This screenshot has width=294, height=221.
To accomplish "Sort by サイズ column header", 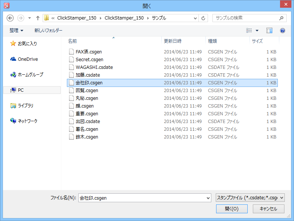I will pos(264,41).
